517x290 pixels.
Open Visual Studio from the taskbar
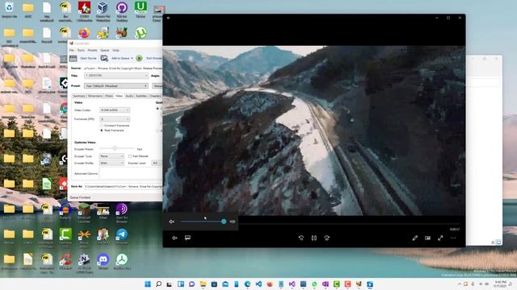coord(292,284)
